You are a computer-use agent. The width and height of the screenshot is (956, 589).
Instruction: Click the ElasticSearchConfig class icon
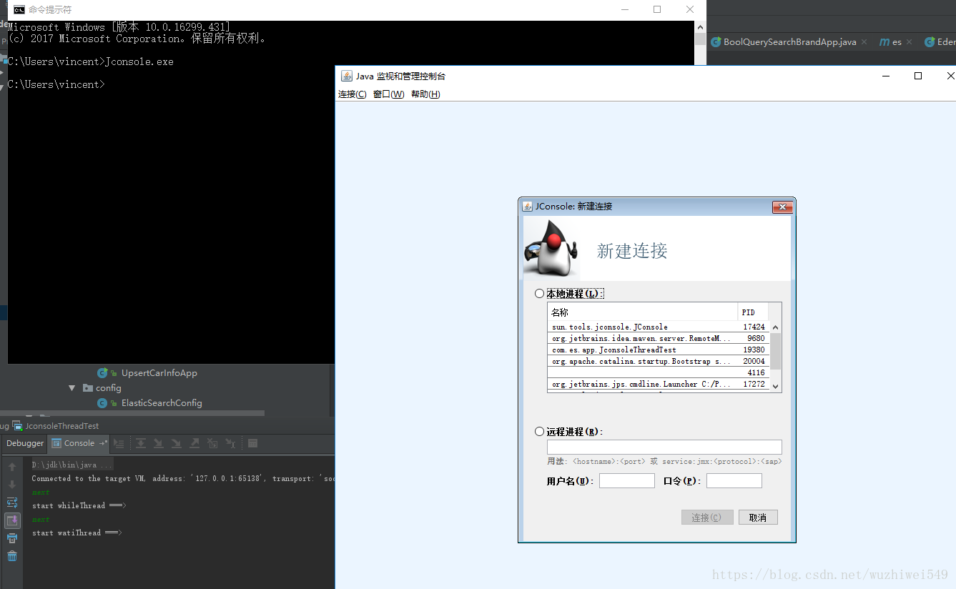(x=102, y=403)
